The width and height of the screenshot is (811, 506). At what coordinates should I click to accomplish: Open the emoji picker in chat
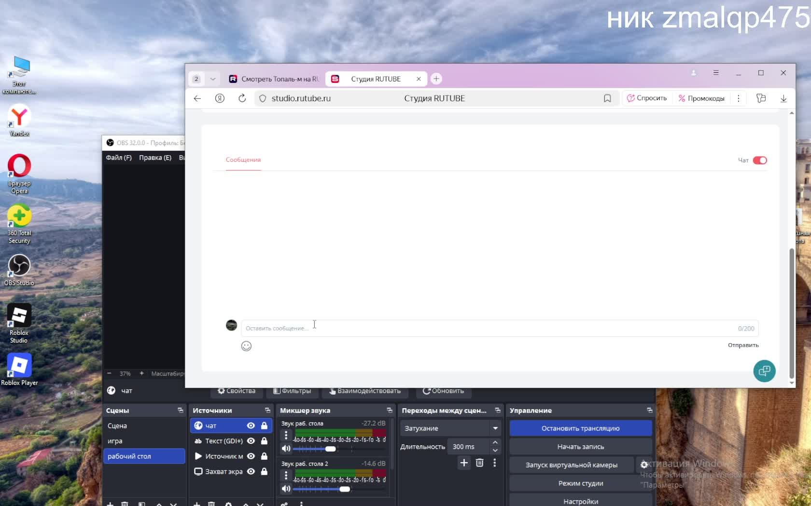pyautogui.click(x=246, y=346)
